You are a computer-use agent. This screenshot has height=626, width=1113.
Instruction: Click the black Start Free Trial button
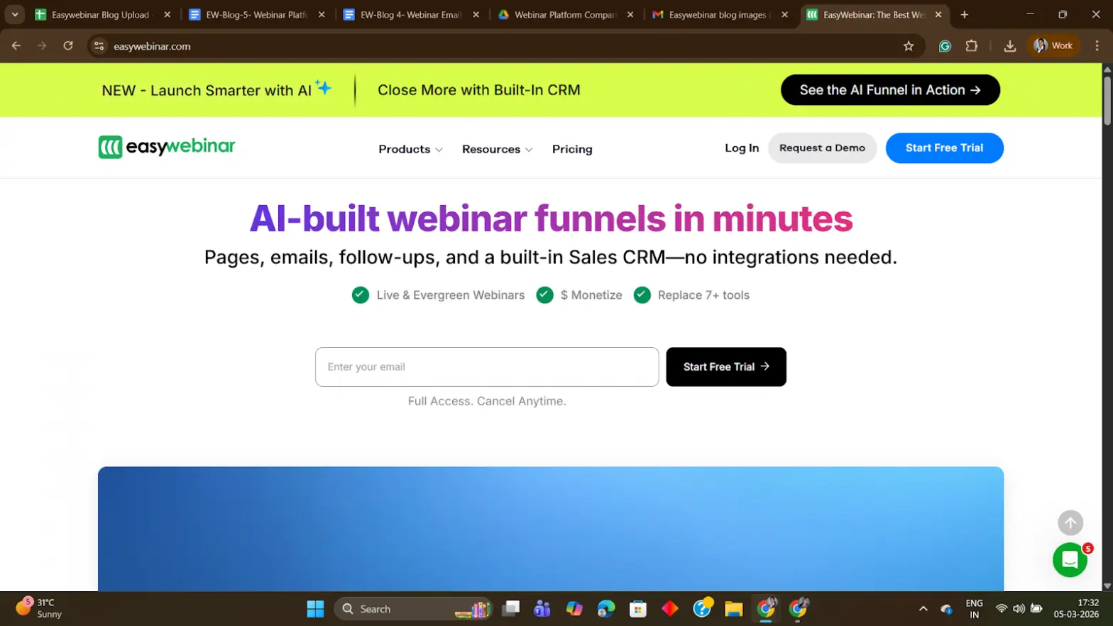(x=726, y=367)
